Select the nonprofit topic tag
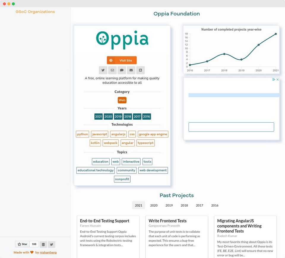Viewport: 285px width, 258px height. 122,179
